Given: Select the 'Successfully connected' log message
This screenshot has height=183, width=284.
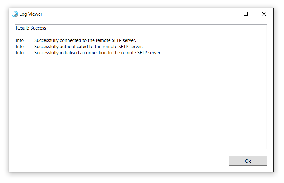Looking at the screenshot, I should [x=85, y=40].
